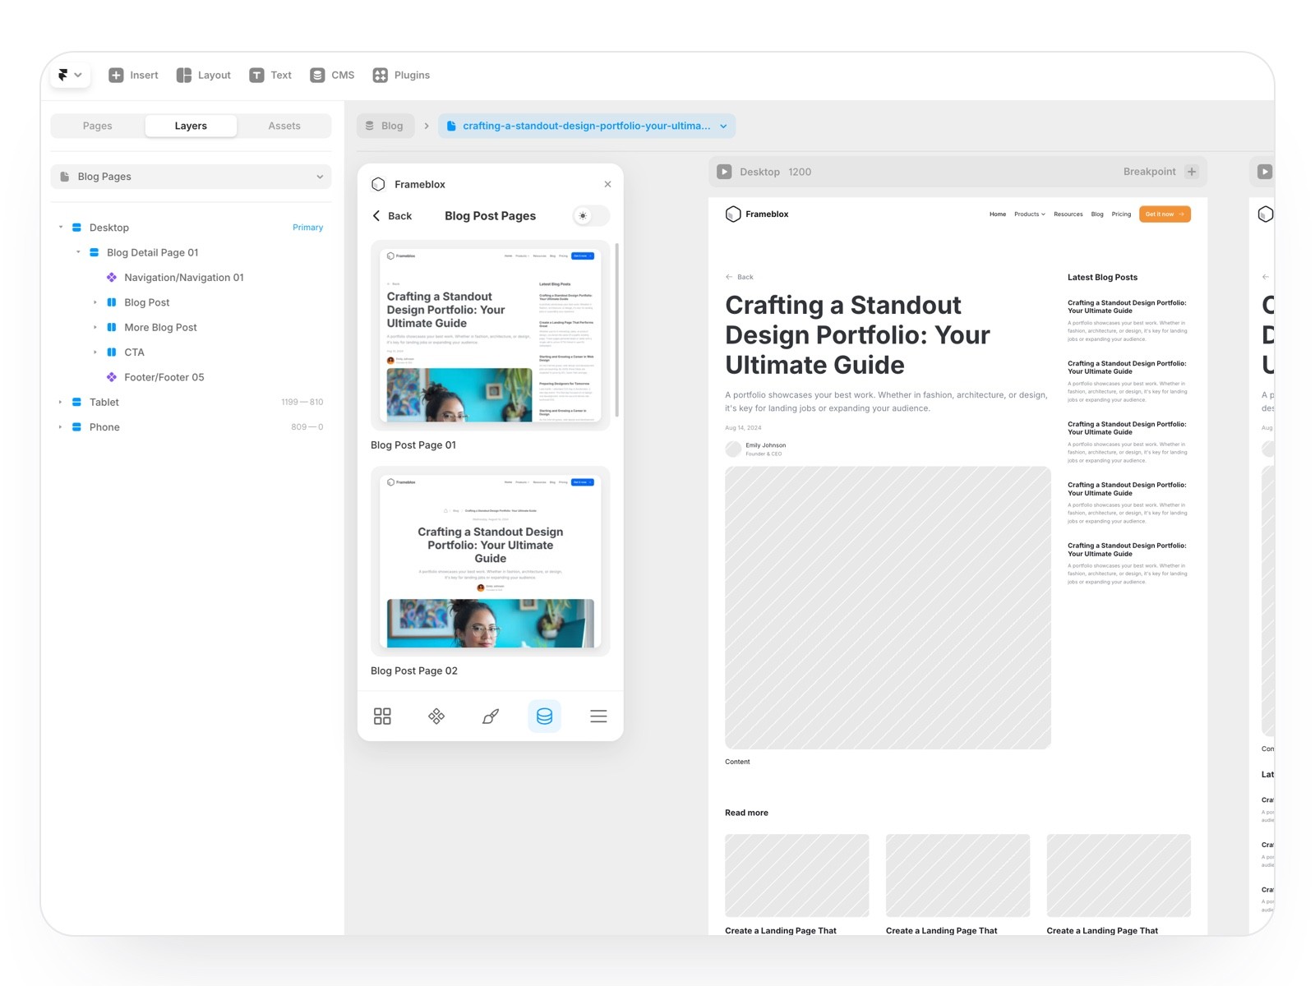Open the Layout panel

click(202, 75)
